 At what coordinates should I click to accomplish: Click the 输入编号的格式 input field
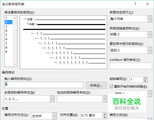44,85
